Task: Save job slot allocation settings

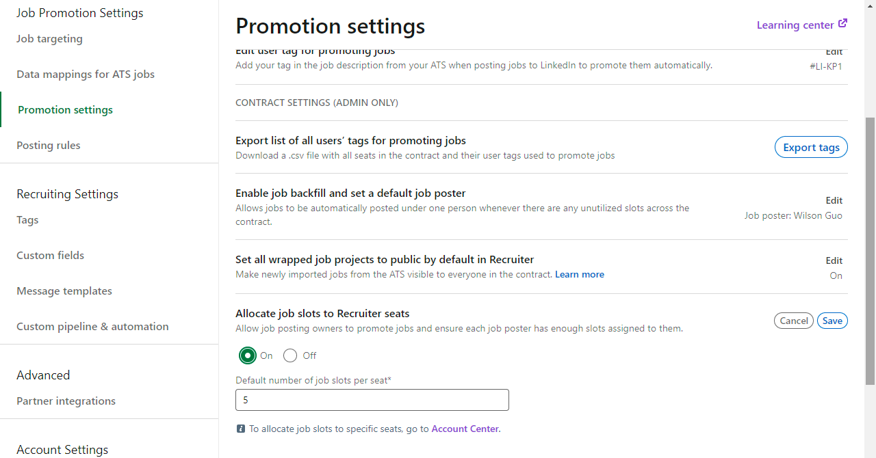Action: [832, 321]
